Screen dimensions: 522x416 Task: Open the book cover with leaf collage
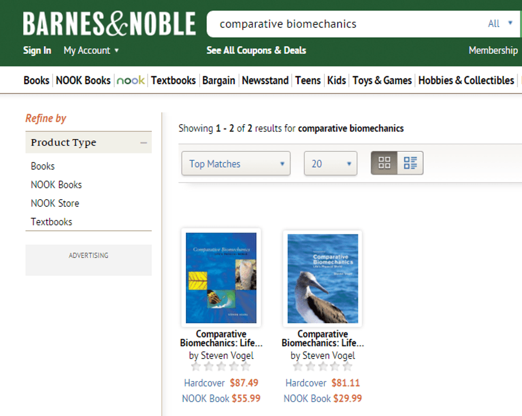pos(221,278)
